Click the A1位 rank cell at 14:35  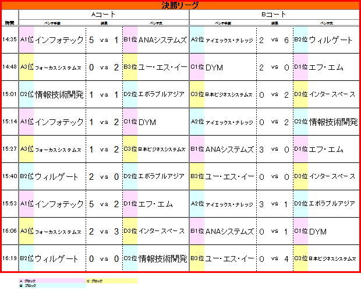point(26,40)
